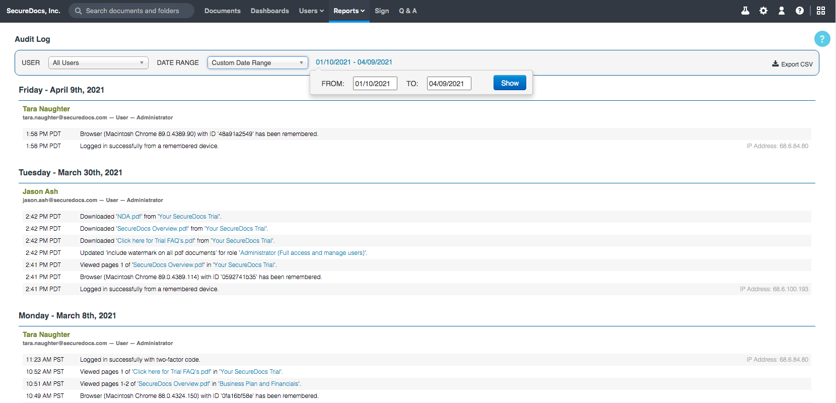Screen dimensions: 836x403
Task: Open the Custom Date Range dropdown
Action: point(258,63)
